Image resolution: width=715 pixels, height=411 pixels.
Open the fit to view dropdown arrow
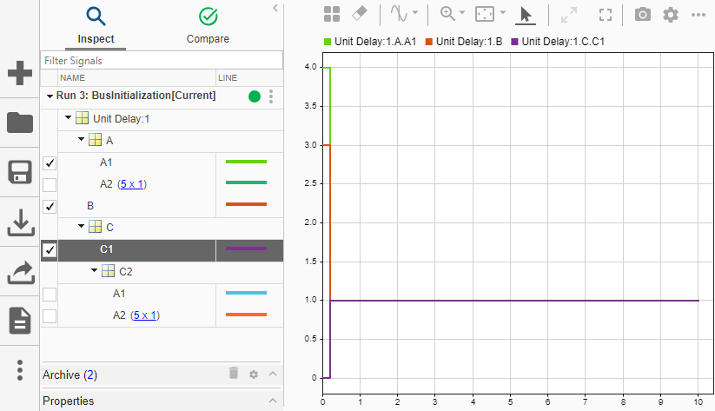pyautogui.click(x=503, y=12)
